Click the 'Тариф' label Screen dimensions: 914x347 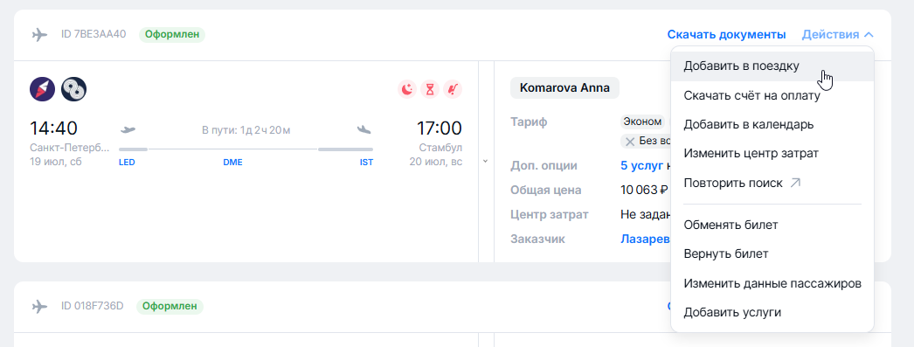pos(530,121)
